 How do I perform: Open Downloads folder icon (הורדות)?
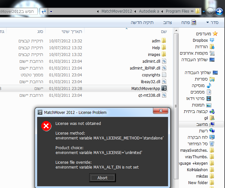[x=212, y=47]
